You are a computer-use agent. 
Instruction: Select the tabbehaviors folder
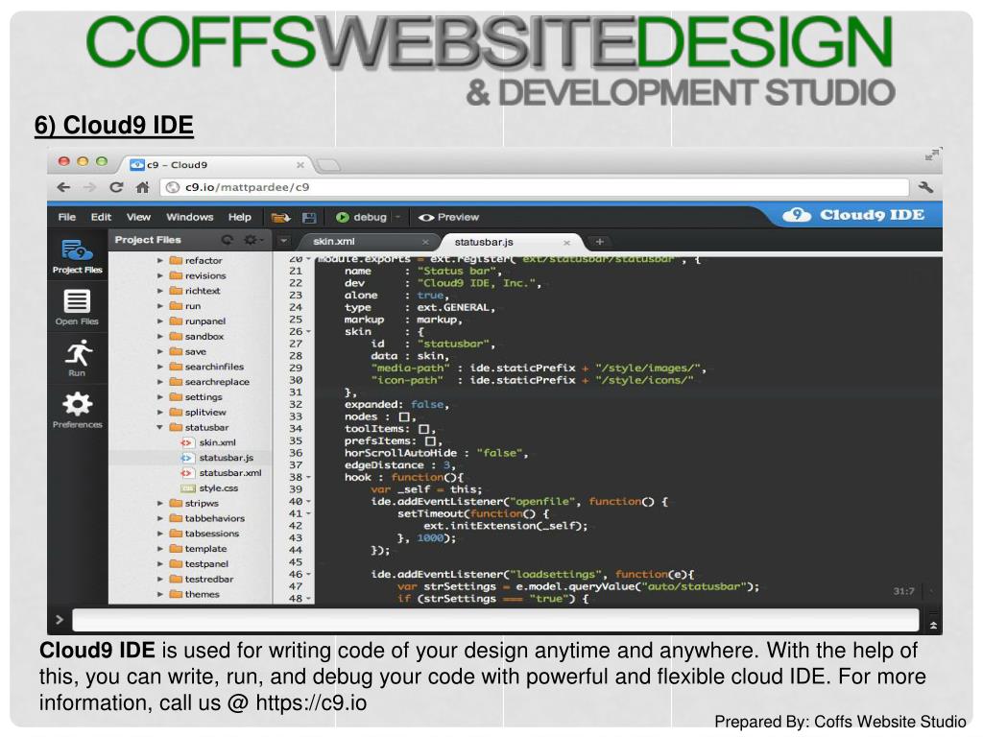[x=207, y=518]
